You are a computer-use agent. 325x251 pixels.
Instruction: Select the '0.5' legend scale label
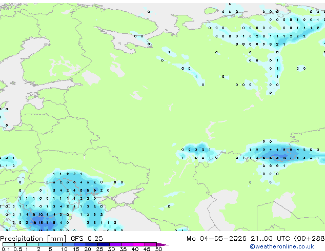[x=17, y=249]
